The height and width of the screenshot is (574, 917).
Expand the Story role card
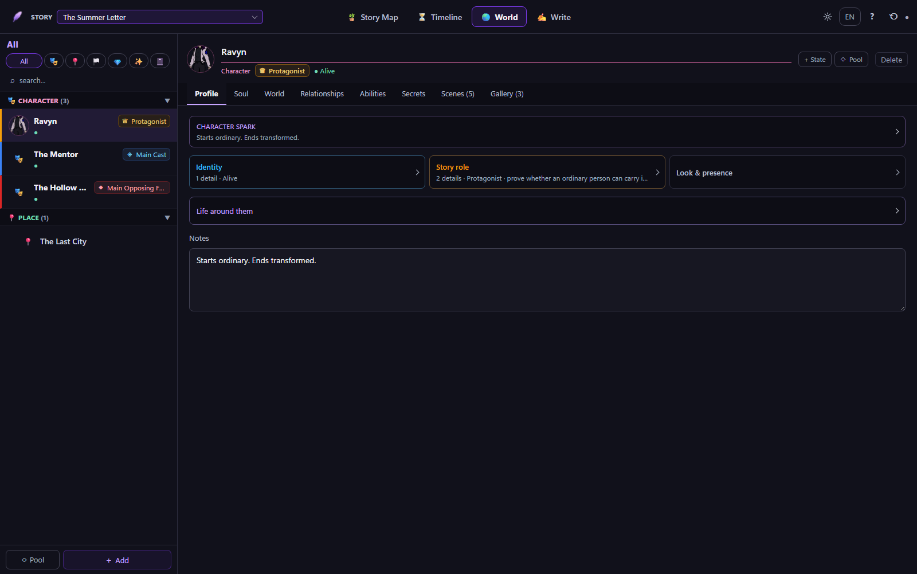pos(547,172)
